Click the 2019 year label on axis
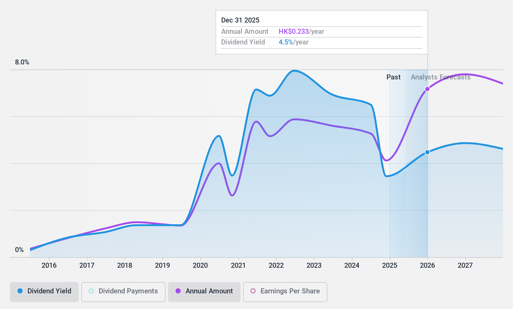Viewport: 513px width, 309px height. click(x=162, y=266)
